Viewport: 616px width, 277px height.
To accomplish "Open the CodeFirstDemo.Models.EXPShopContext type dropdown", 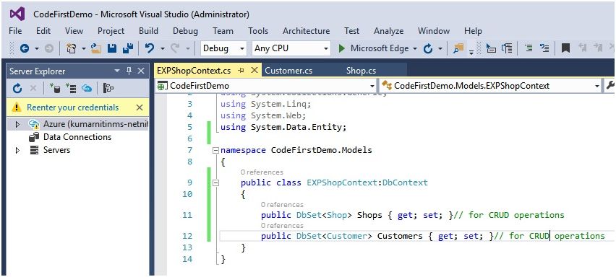I will 597,86.
